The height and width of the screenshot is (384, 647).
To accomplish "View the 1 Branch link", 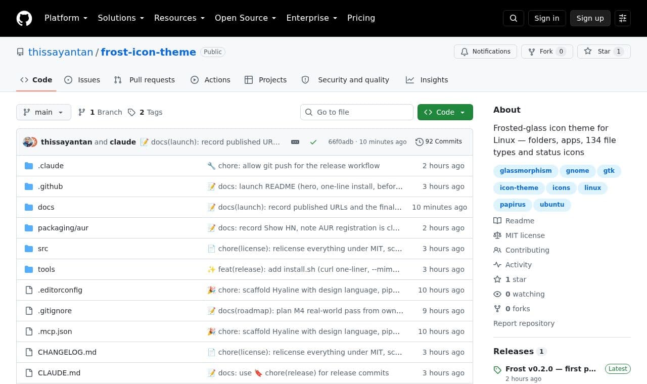I will coord(100,112).
